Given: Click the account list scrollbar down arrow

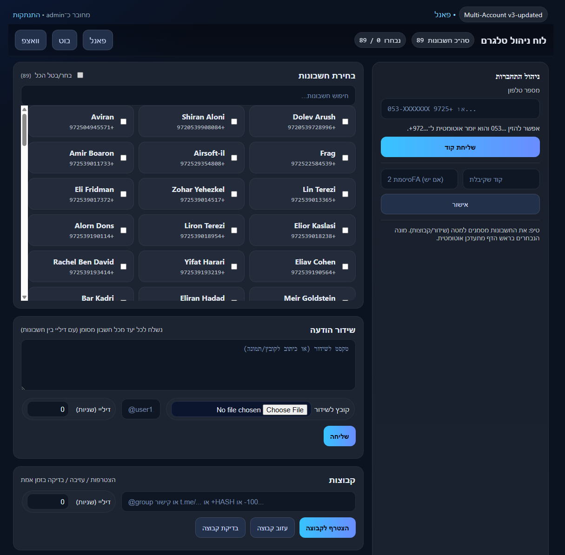Looking at the screenshot, I should coord(24,297).
